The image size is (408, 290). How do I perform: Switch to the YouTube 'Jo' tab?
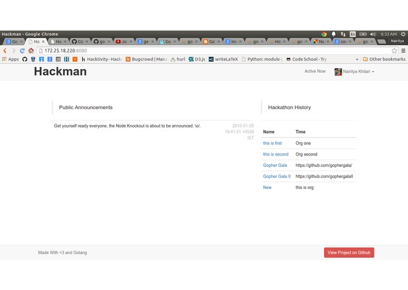coord(123,42)
